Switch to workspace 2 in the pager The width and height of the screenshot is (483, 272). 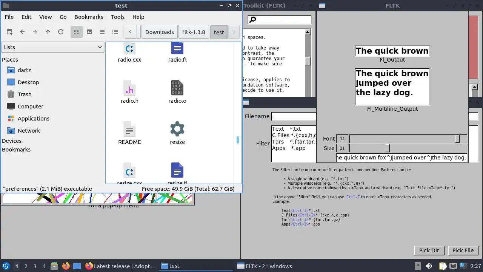click(x=26, y=266)
